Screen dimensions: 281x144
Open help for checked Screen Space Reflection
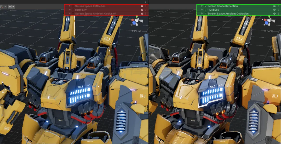(x=274, y=6)
